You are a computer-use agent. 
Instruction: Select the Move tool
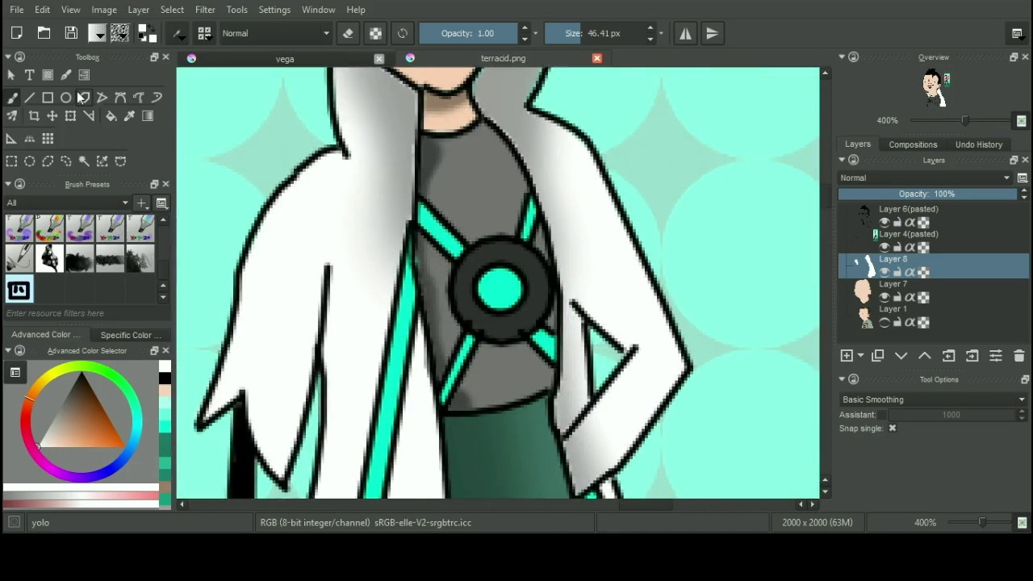pos(52,116)
